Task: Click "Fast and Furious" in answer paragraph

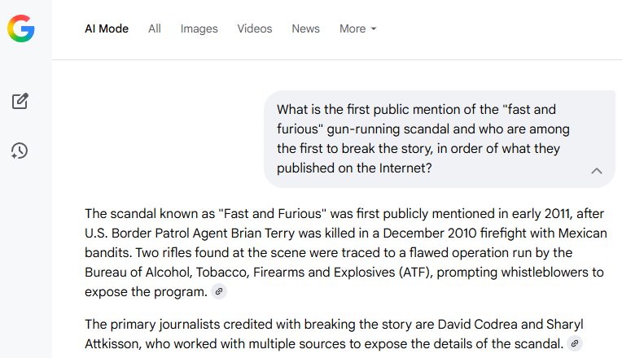Action: coord(272,215)
